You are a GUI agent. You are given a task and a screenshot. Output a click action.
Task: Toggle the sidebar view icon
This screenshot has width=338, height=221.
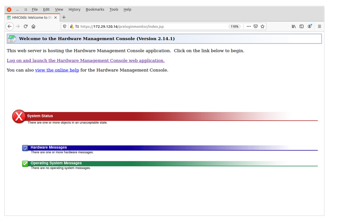[x=302, y=26]
